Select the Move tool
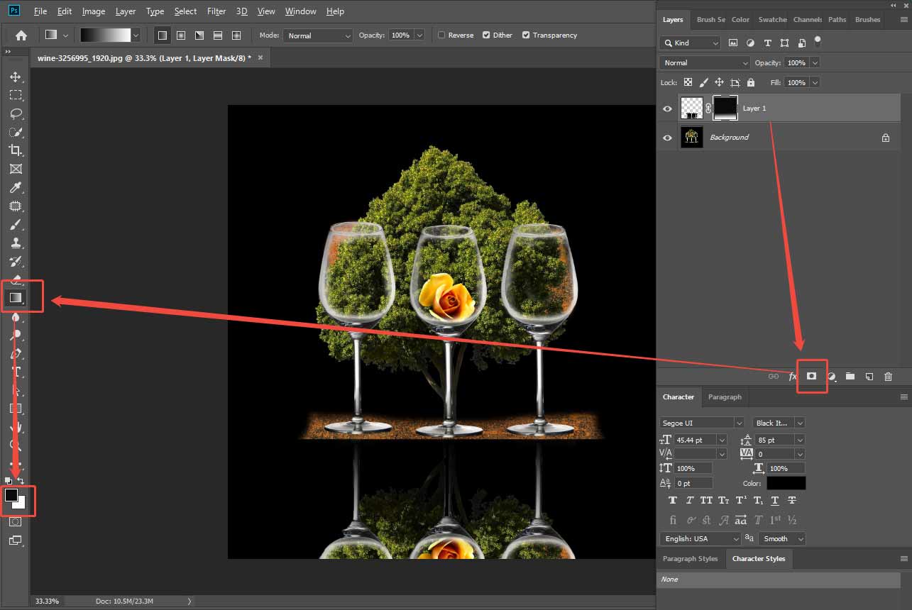 point(16,77)
